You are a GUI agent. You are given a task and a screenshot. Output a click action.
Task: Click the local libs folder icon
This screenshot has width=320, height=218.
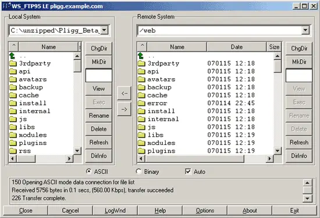click(13, 127)
